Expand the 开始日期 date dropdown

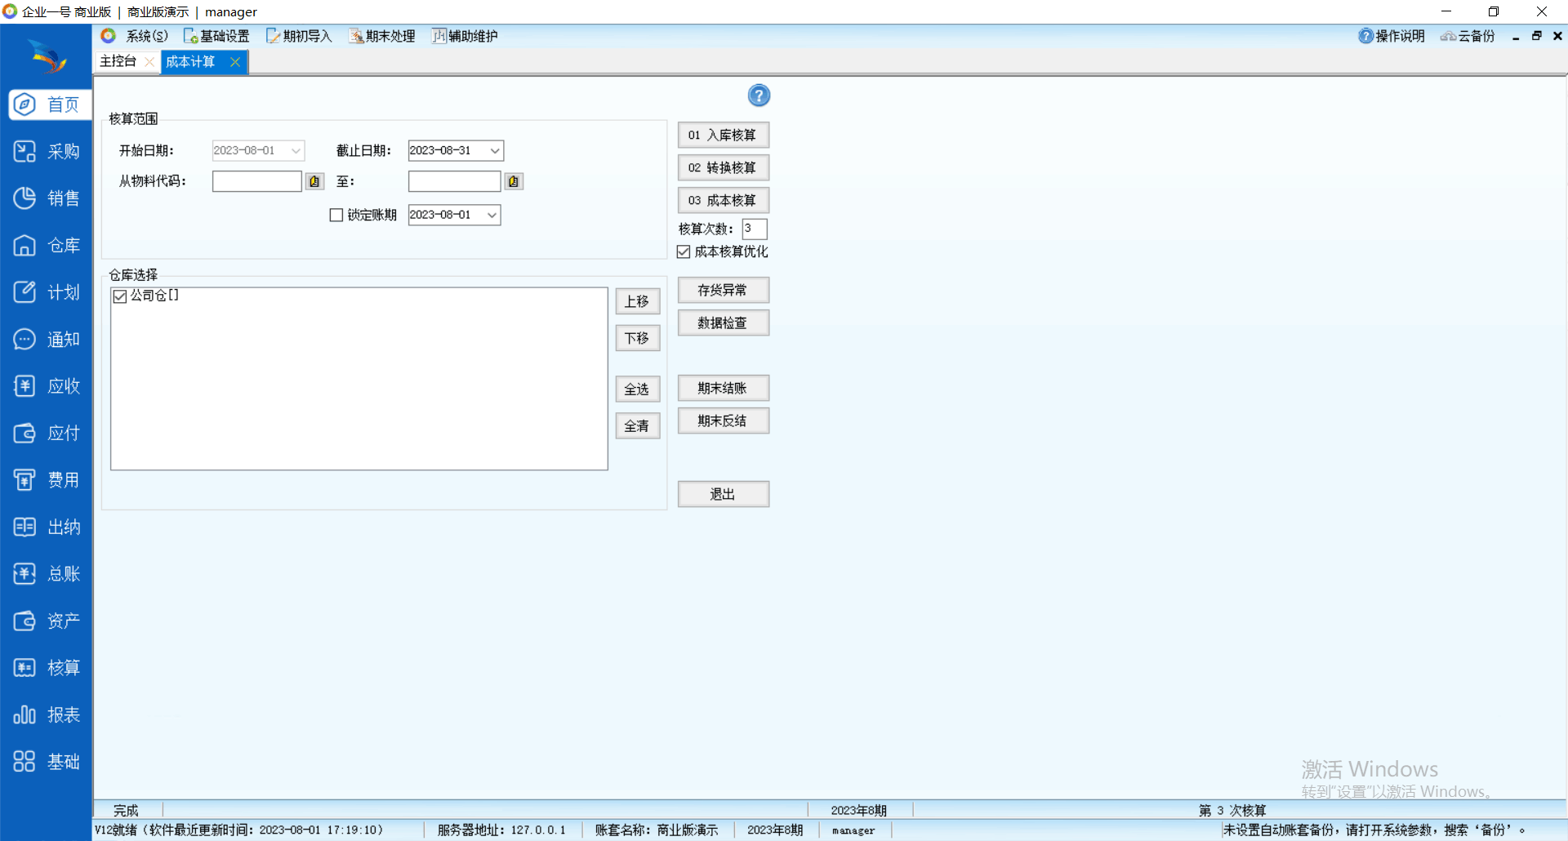[296, 150]
